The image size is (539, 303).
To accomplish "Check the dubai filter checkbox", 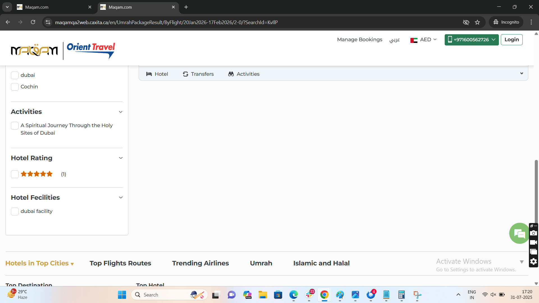I will 15,75.
